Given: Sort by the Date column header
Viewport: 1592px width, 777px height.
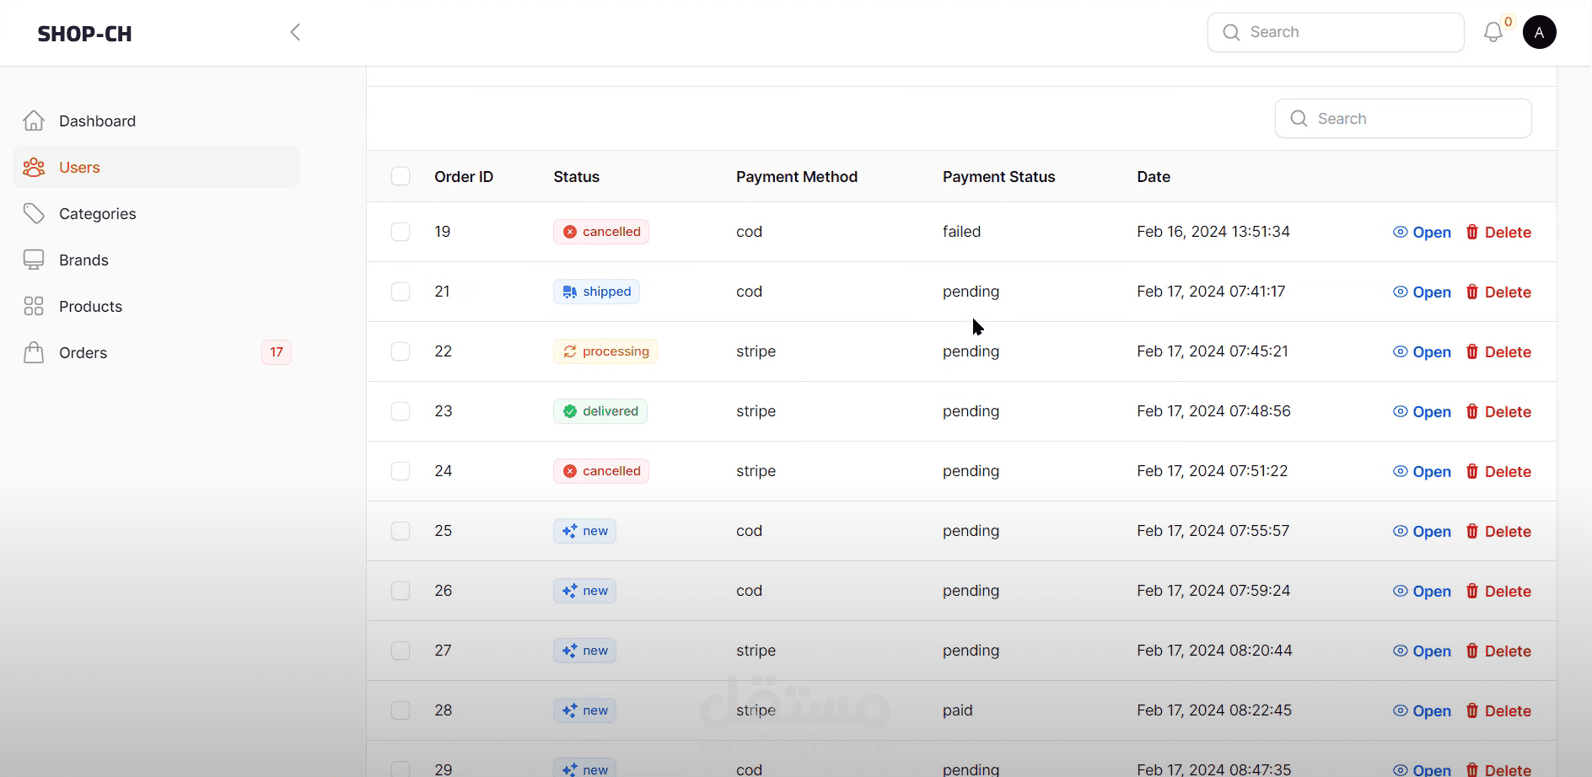Looking at the screenshot, I should tap(1153, 177).
